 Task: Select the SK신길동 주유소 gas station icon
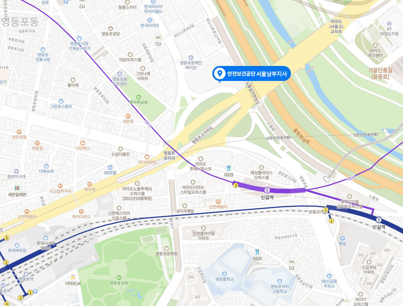pyautogui.click(x=329, y=276)
